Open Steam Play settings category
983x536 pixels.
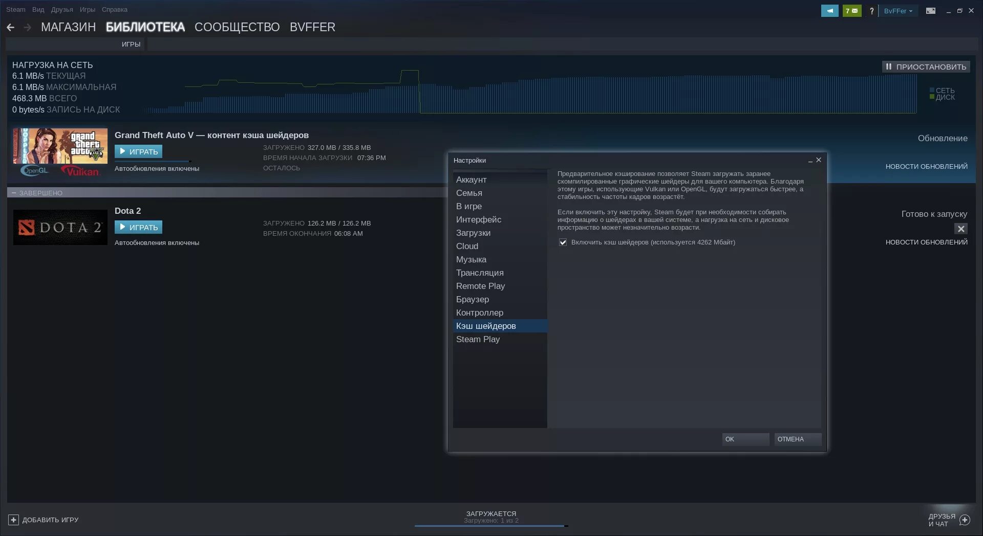500,339
